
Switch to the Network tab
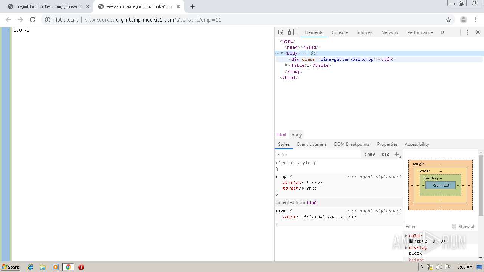click(x=390, y=32)
